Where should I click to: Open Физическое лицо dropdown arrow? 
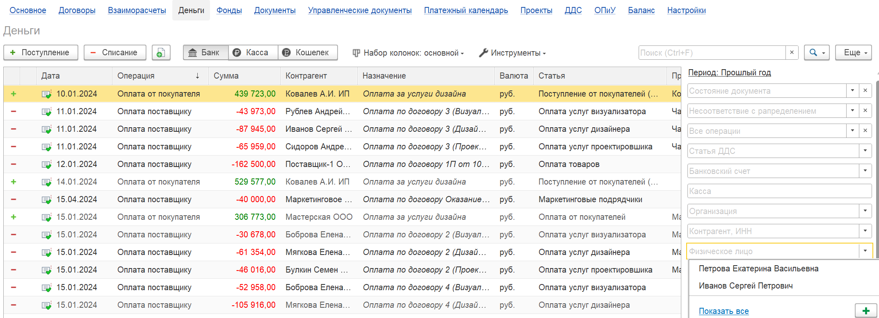[865, 251]
